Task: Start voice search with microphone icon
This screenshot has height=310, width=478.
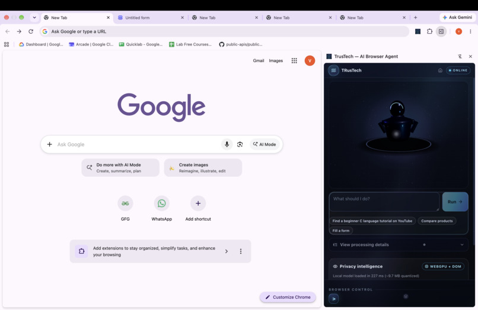Action: click(227, 144)
